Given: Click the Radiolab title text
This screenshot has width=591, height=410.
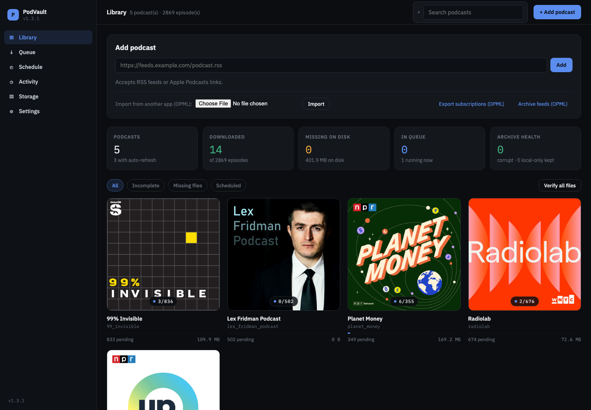Looking at the screenshot, I should [x=479, y=319].
